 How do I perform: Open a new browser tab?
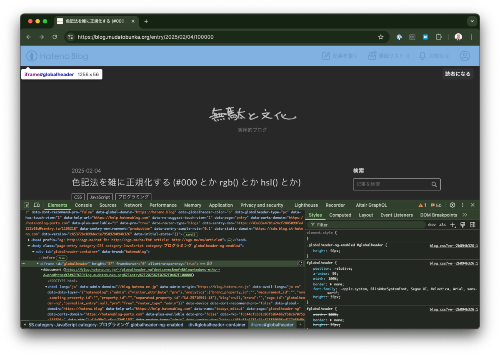point(146,21)
